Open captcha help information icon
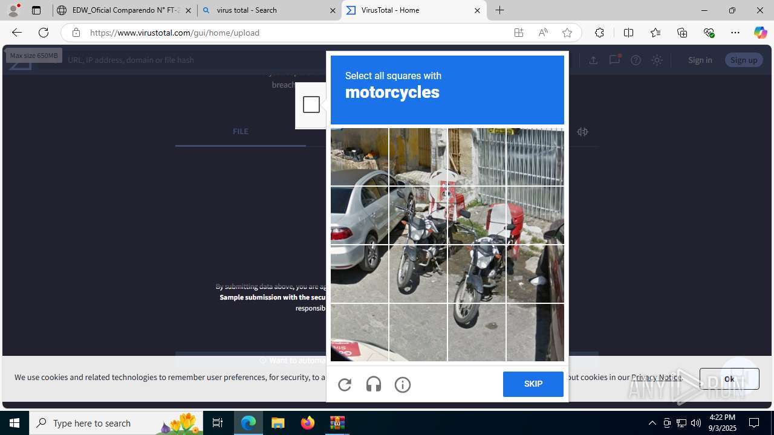The image size is (774, 435). pos(403,384)
